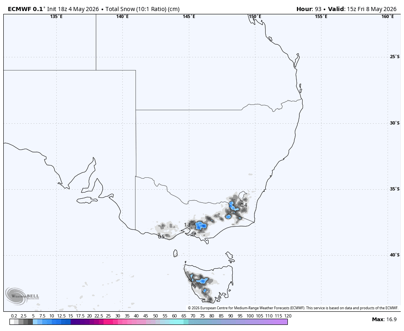Click the dark purple legend swatch near 17.5
This screenshot has width=404, height=331.
coord(75,322)
